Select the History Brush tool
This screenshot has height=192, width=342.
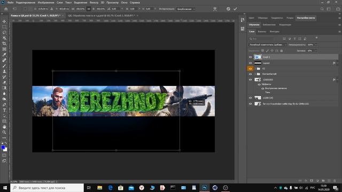tap(4, 77)
